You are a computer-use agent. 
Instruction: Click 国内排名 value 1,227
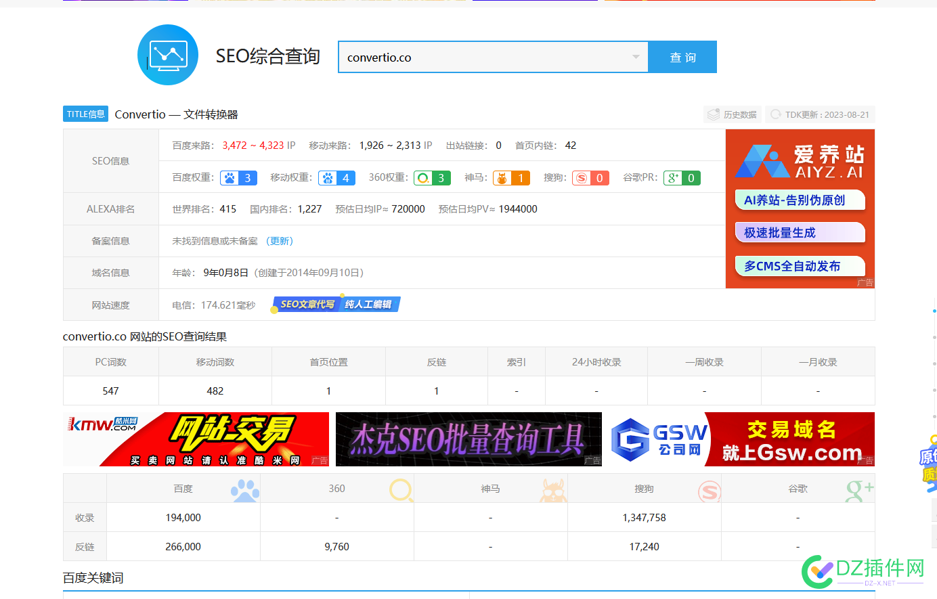(310, 209)
